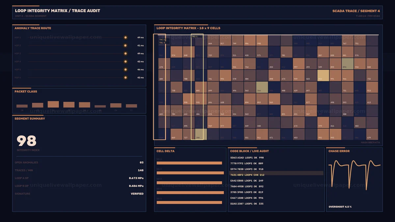This screenshot has width=395, height=222.
Task: Select the C0 bar in Packet Class
Action: tap(22, 106)
